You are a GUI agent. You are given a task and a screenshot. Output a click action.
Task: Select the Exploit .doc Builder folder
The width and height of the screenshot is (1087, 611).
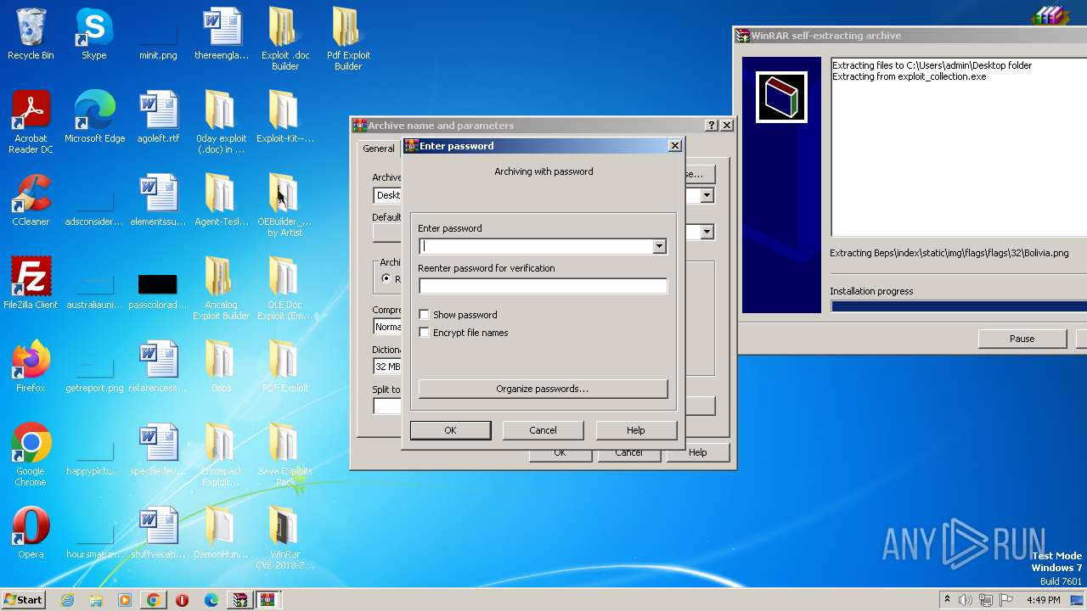tap(285, 39)
